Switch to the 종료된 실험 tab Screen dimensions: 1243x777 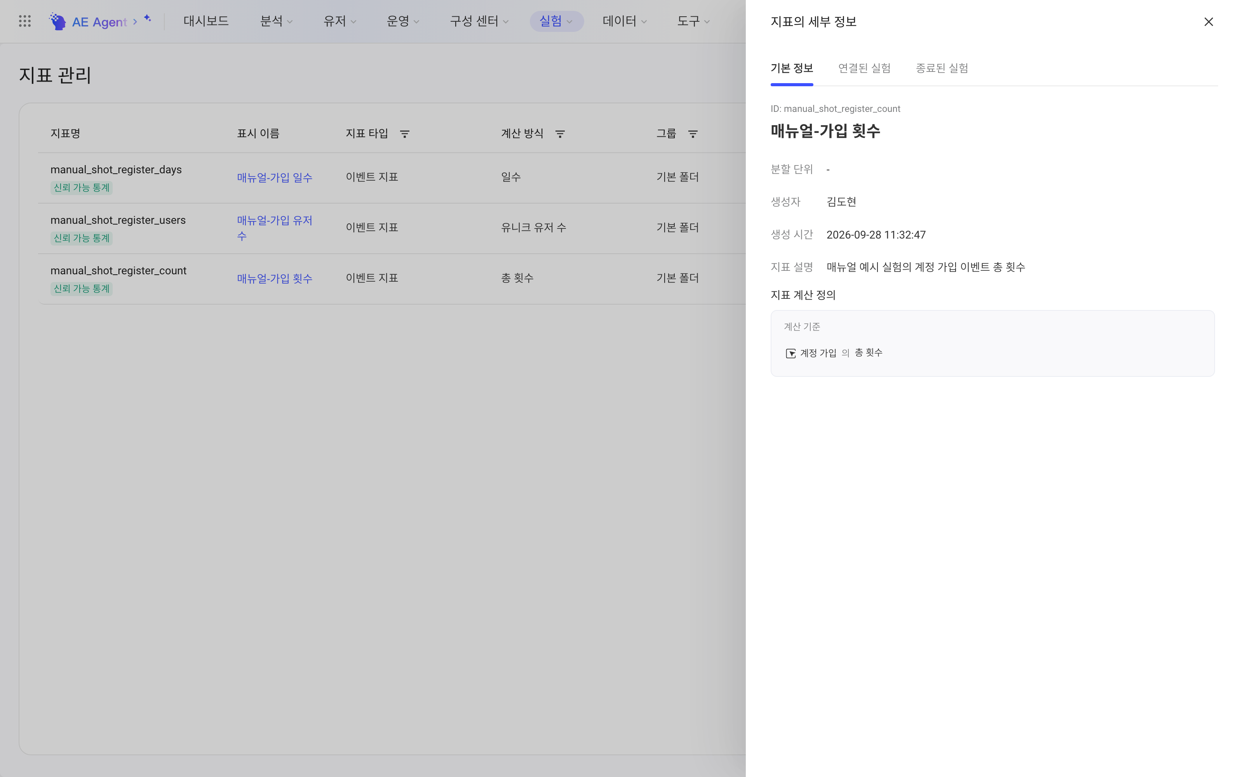coord(942,68)
